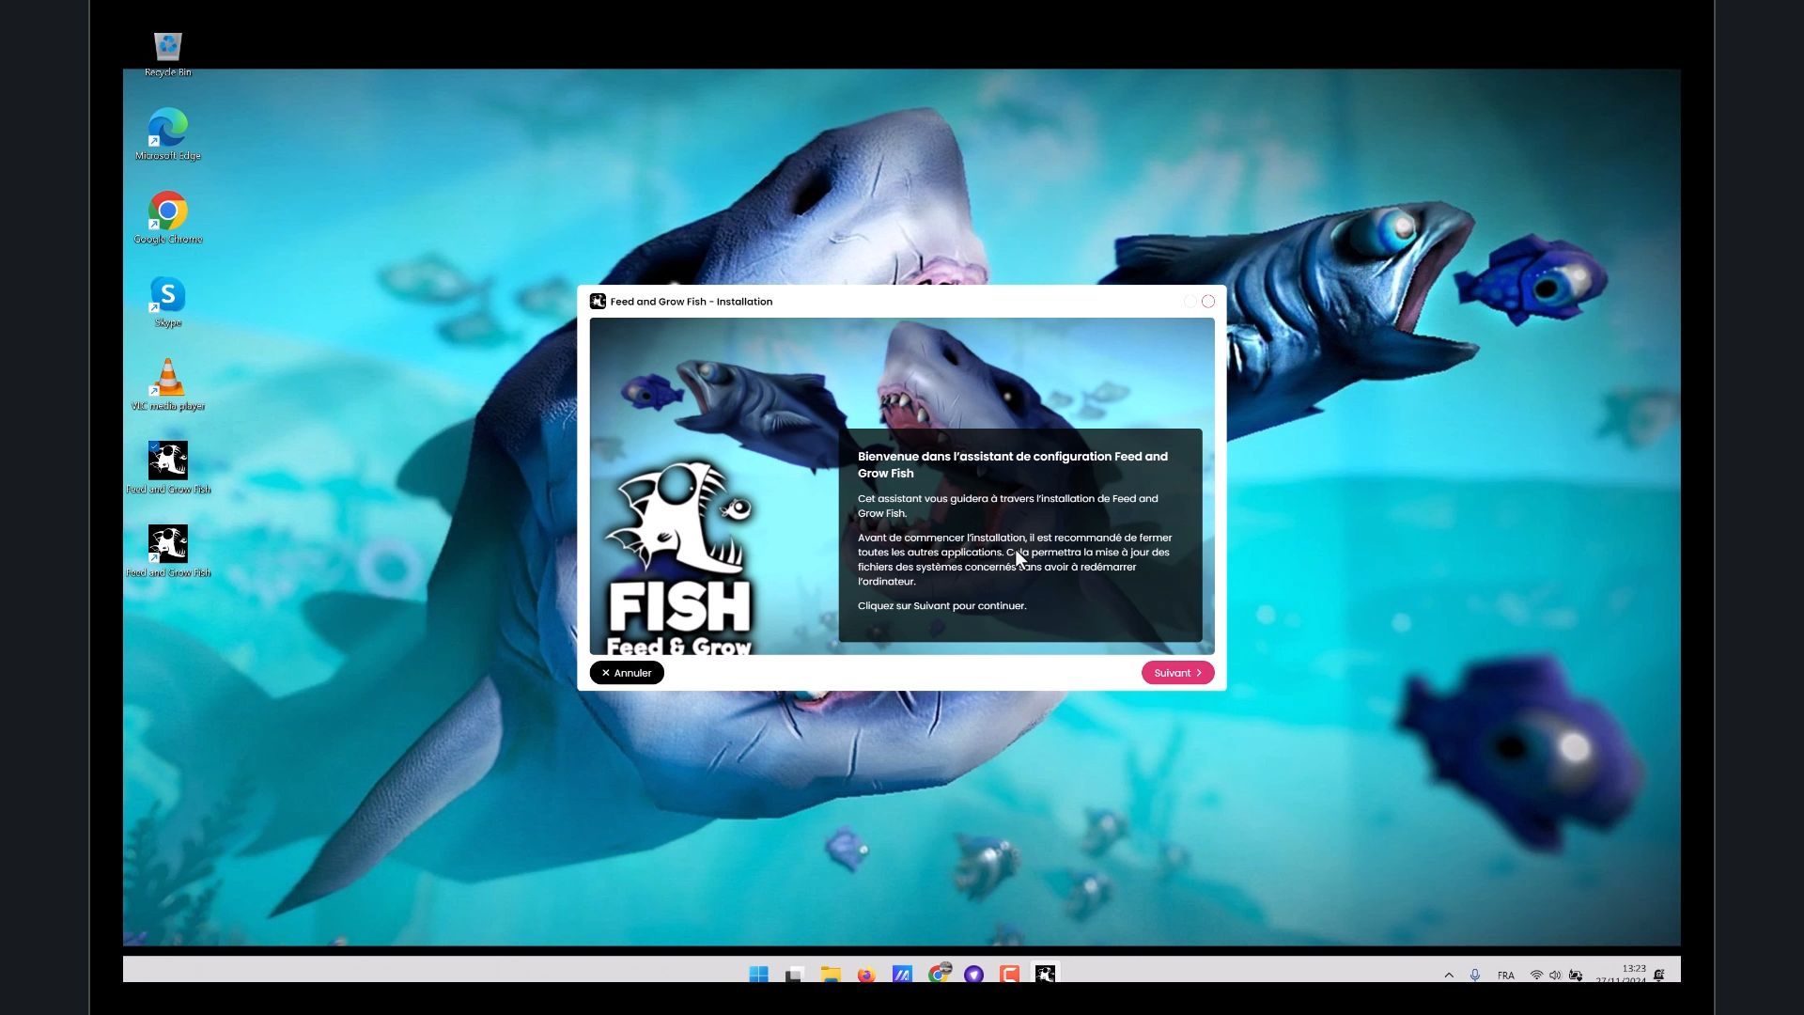
Task: Click the 'Bienvenue dans l'assistant de configuration' heading
Action: pyautogui.click(x=1013, y=465)
